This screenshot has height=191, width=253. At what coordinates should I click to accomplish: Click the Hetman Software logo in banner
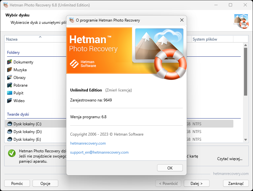(83, 64)
